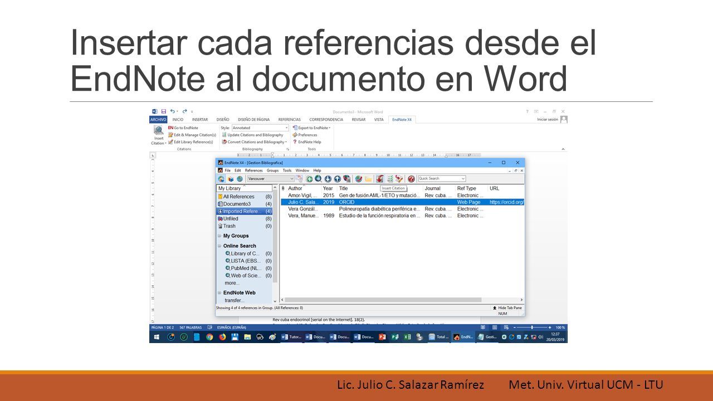Open the Bibliography group dialog launcher
Viewport: 713px width, 401px height.
coord(288,149)
